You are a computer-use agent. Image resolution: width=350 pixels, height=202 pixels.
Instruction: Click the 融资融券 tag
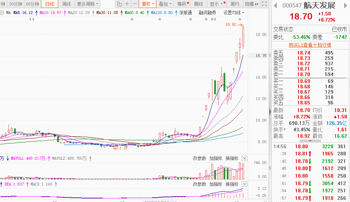(x=208, y=13)
